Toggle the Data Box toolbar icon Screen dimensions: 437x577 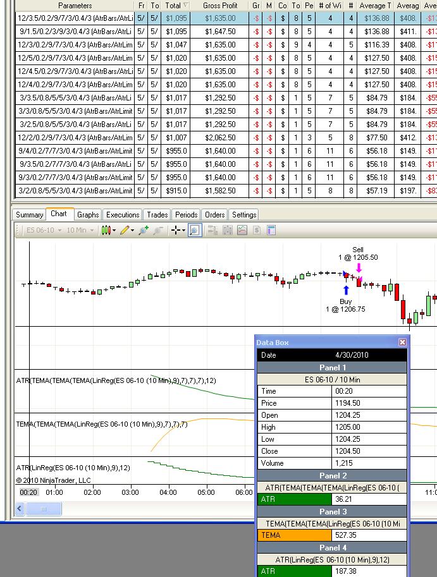(x=195, y=231)
